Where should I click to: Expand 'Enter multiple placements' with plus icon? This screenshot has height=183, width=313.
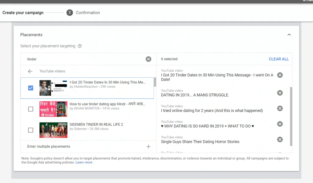[148, 146]
